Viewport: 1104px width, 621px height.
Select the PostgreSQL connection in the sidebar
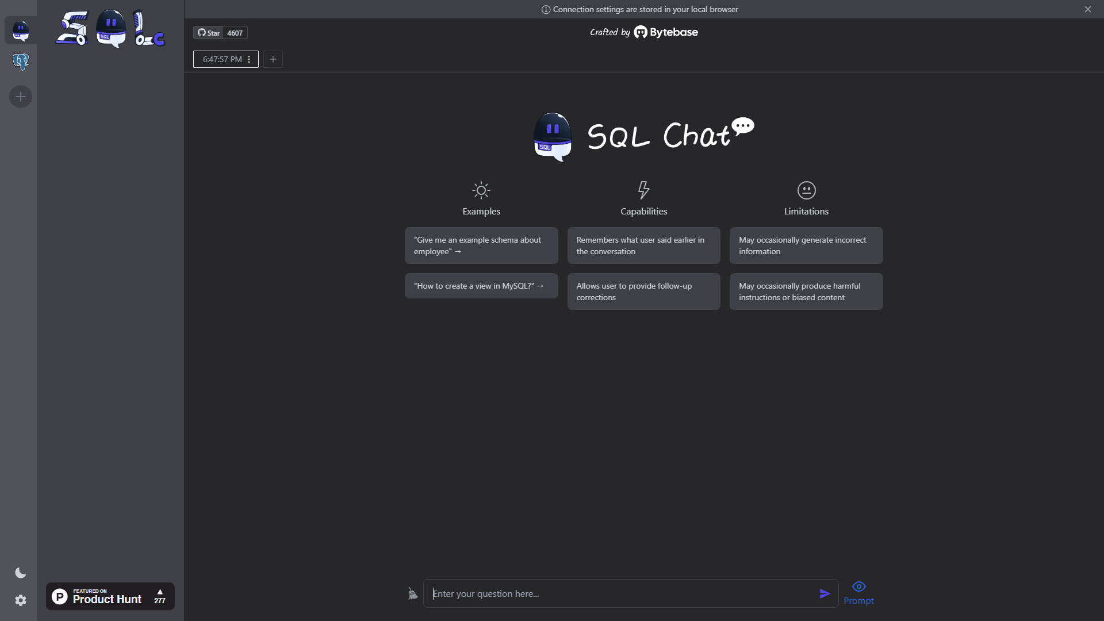tap(20, 62)
